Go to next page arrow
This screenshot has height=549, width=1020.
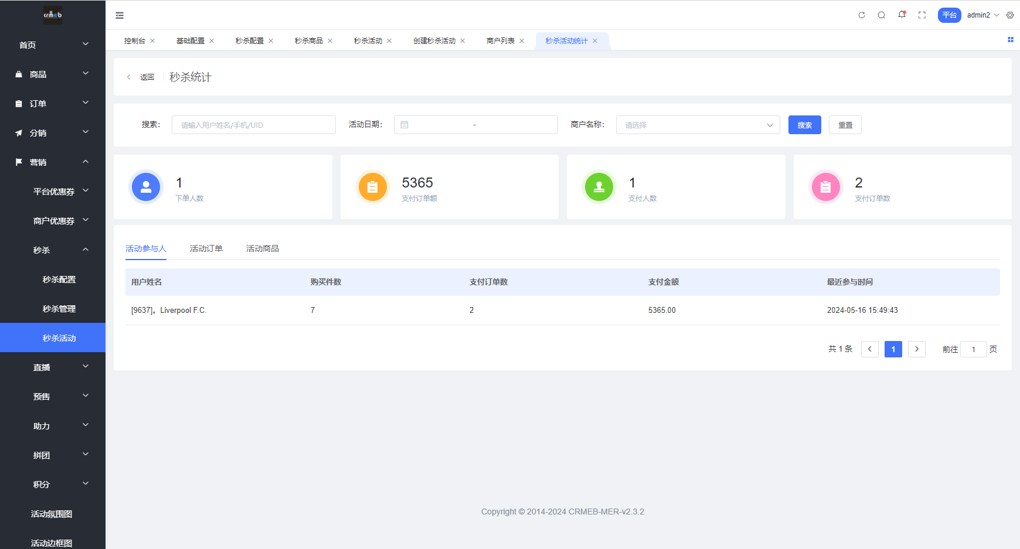[917, 349]
